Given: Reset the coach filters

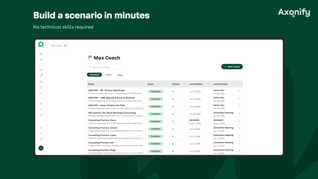Looking at the screenshot, I should click(120, 75).
